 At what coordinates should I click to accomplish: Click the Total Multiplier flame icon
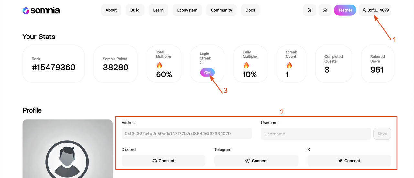tap(159, 65)
